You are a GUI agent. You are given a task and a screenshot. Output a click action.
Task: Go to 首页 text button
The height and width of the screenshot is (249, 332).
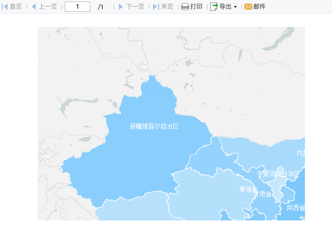[16, 7]
